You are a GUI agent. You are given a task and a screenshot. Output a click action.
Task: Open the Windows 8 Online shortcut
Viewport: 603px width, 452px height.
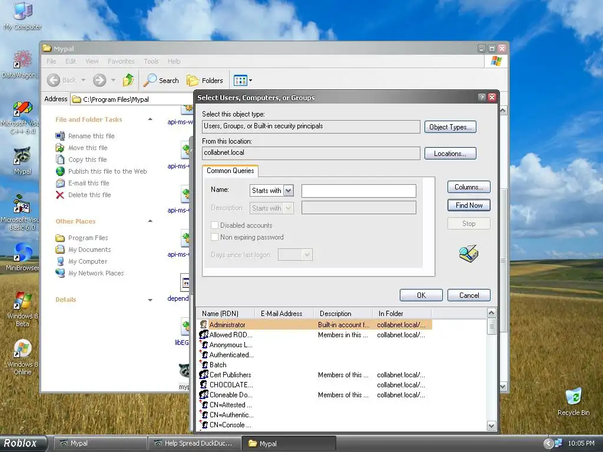point(22,357)
